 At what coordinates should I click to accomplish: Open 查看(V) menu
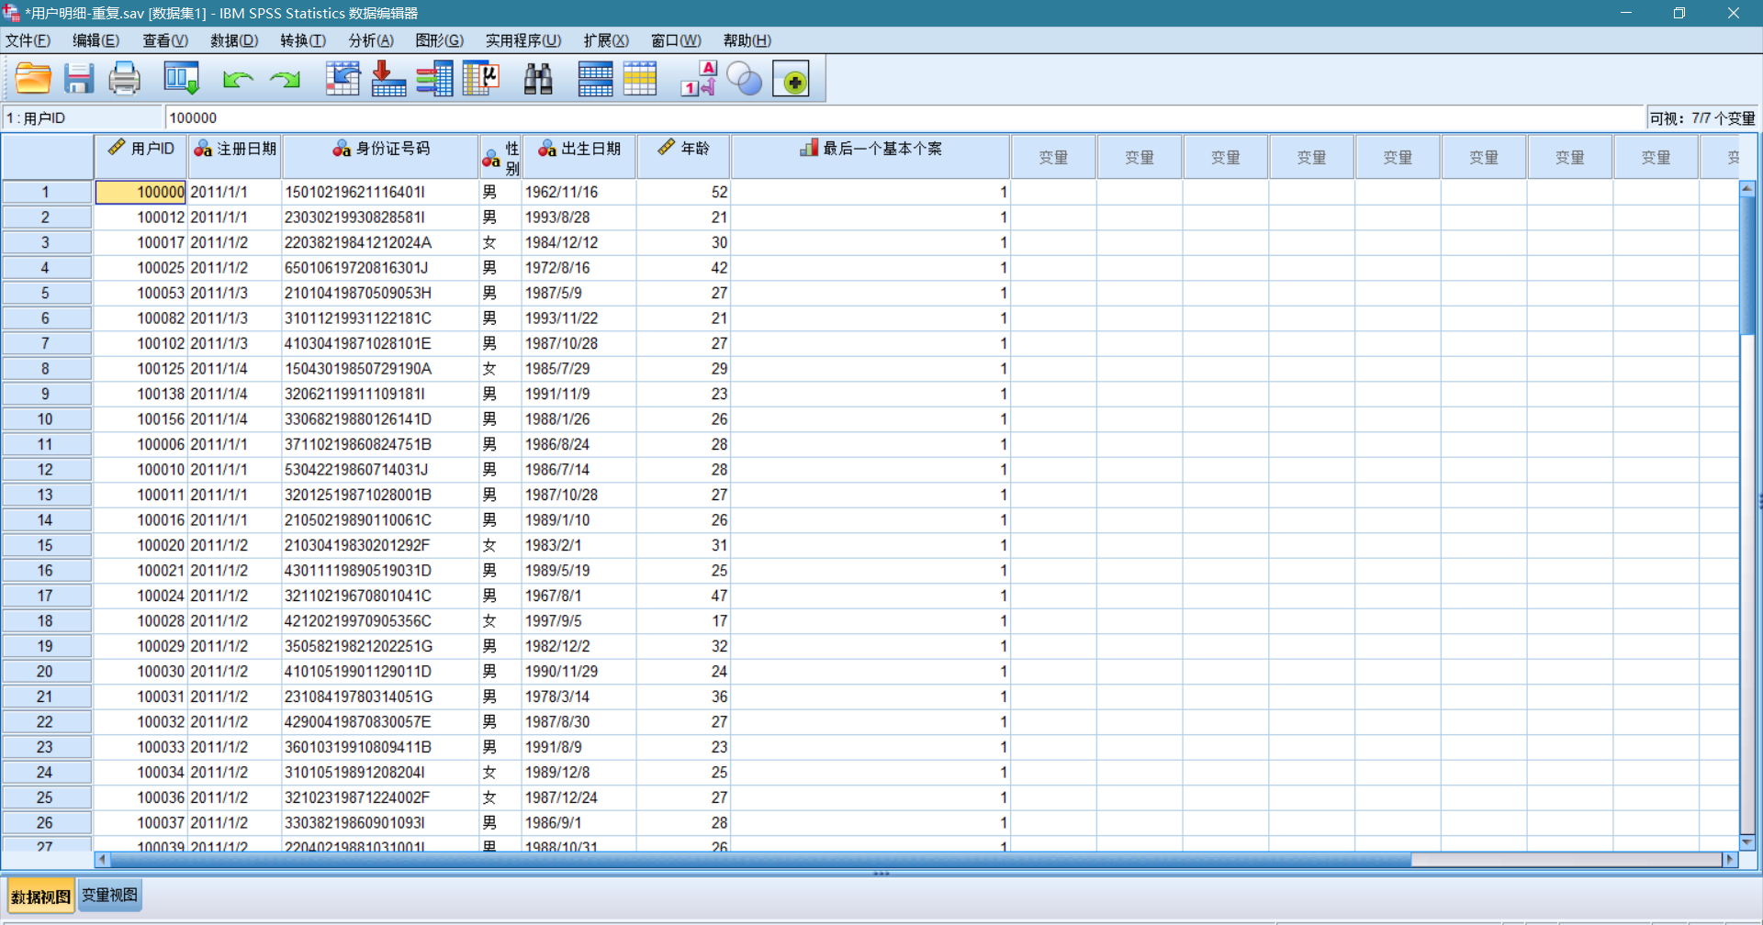[165, 40]
